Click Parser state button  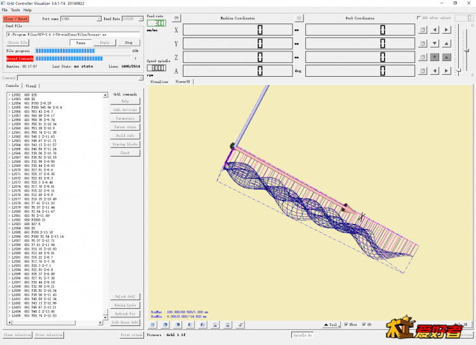125,127
